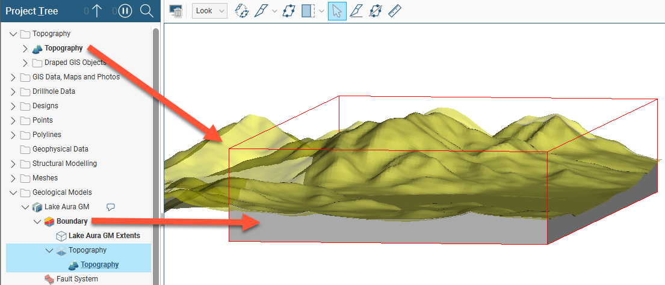This screenshot has width=665, height=285.
Task: Toggle the Select arrow cursor tool
Action: click(337, 11)
